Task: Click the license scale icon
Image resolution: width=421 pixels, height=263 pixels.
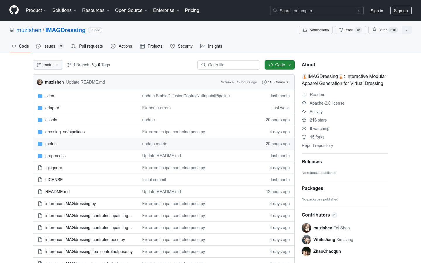Action: [304, 103]
